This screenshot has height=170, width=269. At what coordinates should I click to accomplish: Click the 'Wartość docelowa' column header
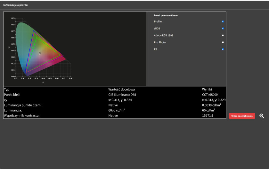[121, 89]
